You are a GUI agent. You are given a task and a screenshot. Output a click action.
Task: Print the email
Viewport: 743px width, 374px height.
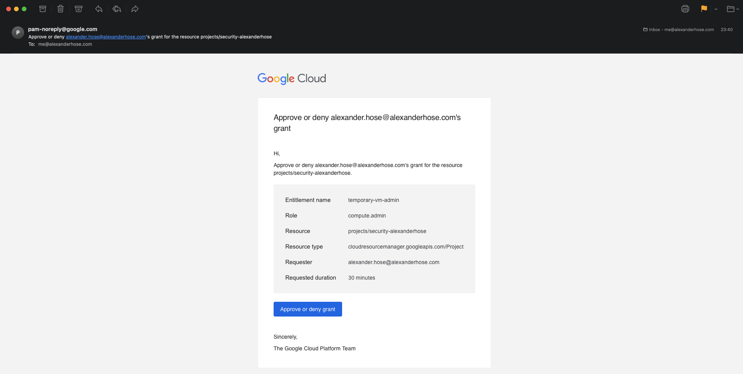(685, 9)
